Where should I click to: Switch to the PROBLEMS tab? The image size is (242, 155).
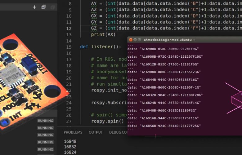pos(73,132)
